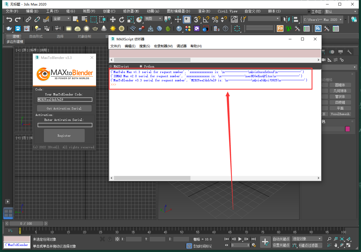The image size is (361, 252).
Task: Click the Redo arrow icon
Action: 18,19
